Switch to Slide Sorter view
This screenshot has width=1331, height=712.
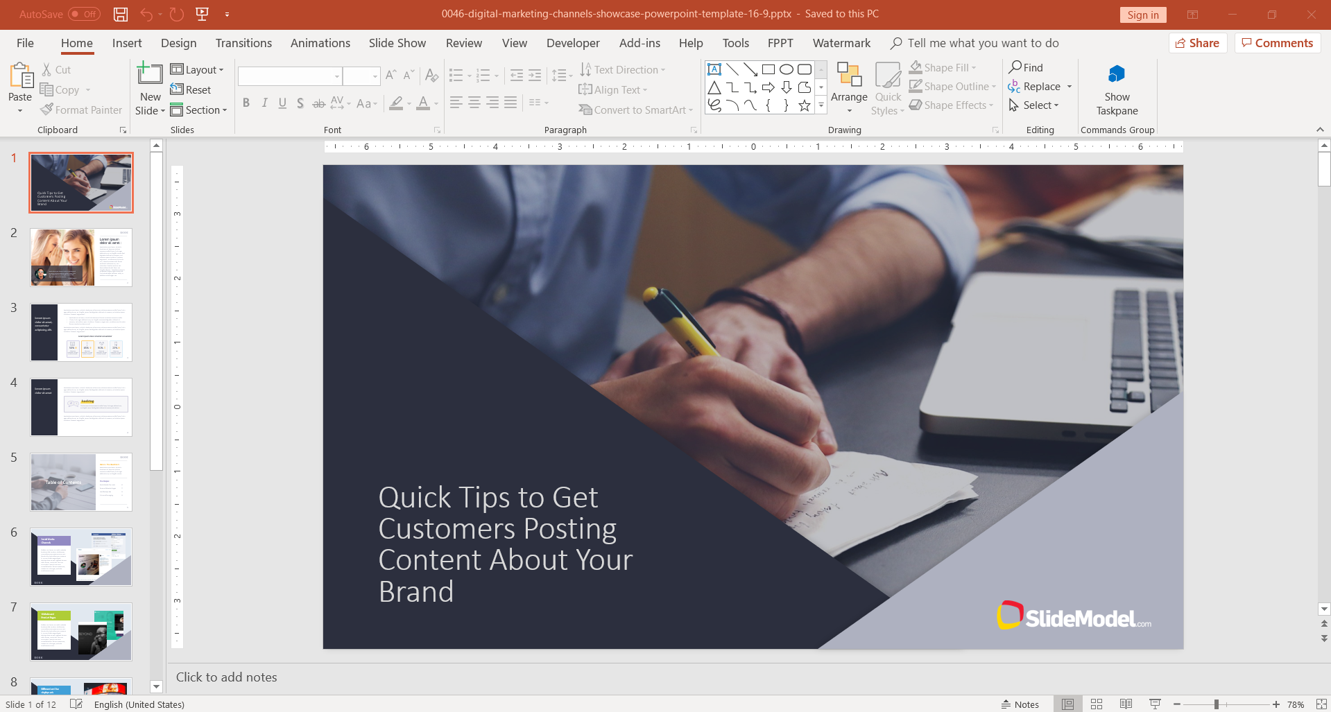click(1097, 704)
